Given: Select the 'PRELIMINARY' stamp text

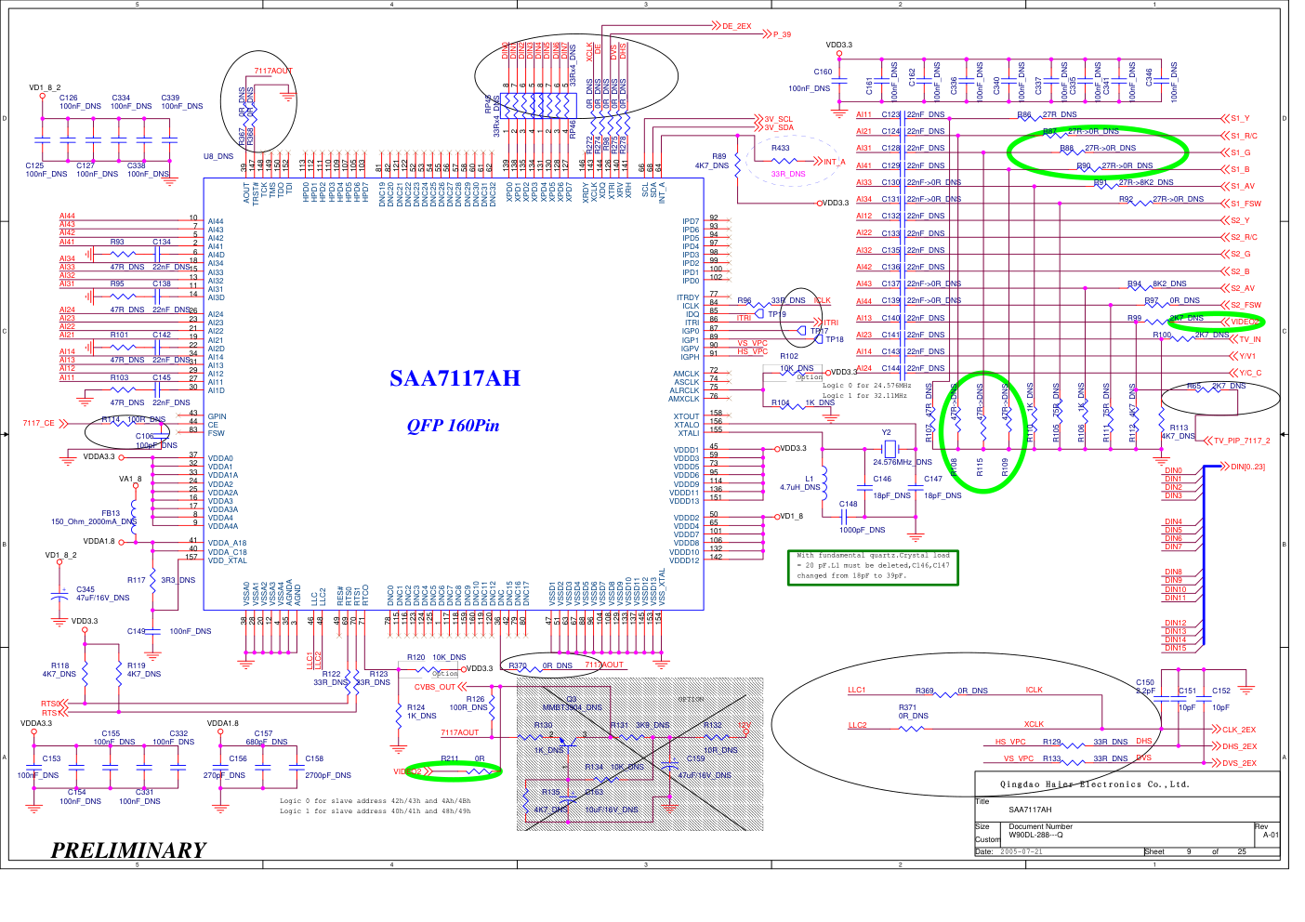Looking at the screenshot, I should (128, 850).
